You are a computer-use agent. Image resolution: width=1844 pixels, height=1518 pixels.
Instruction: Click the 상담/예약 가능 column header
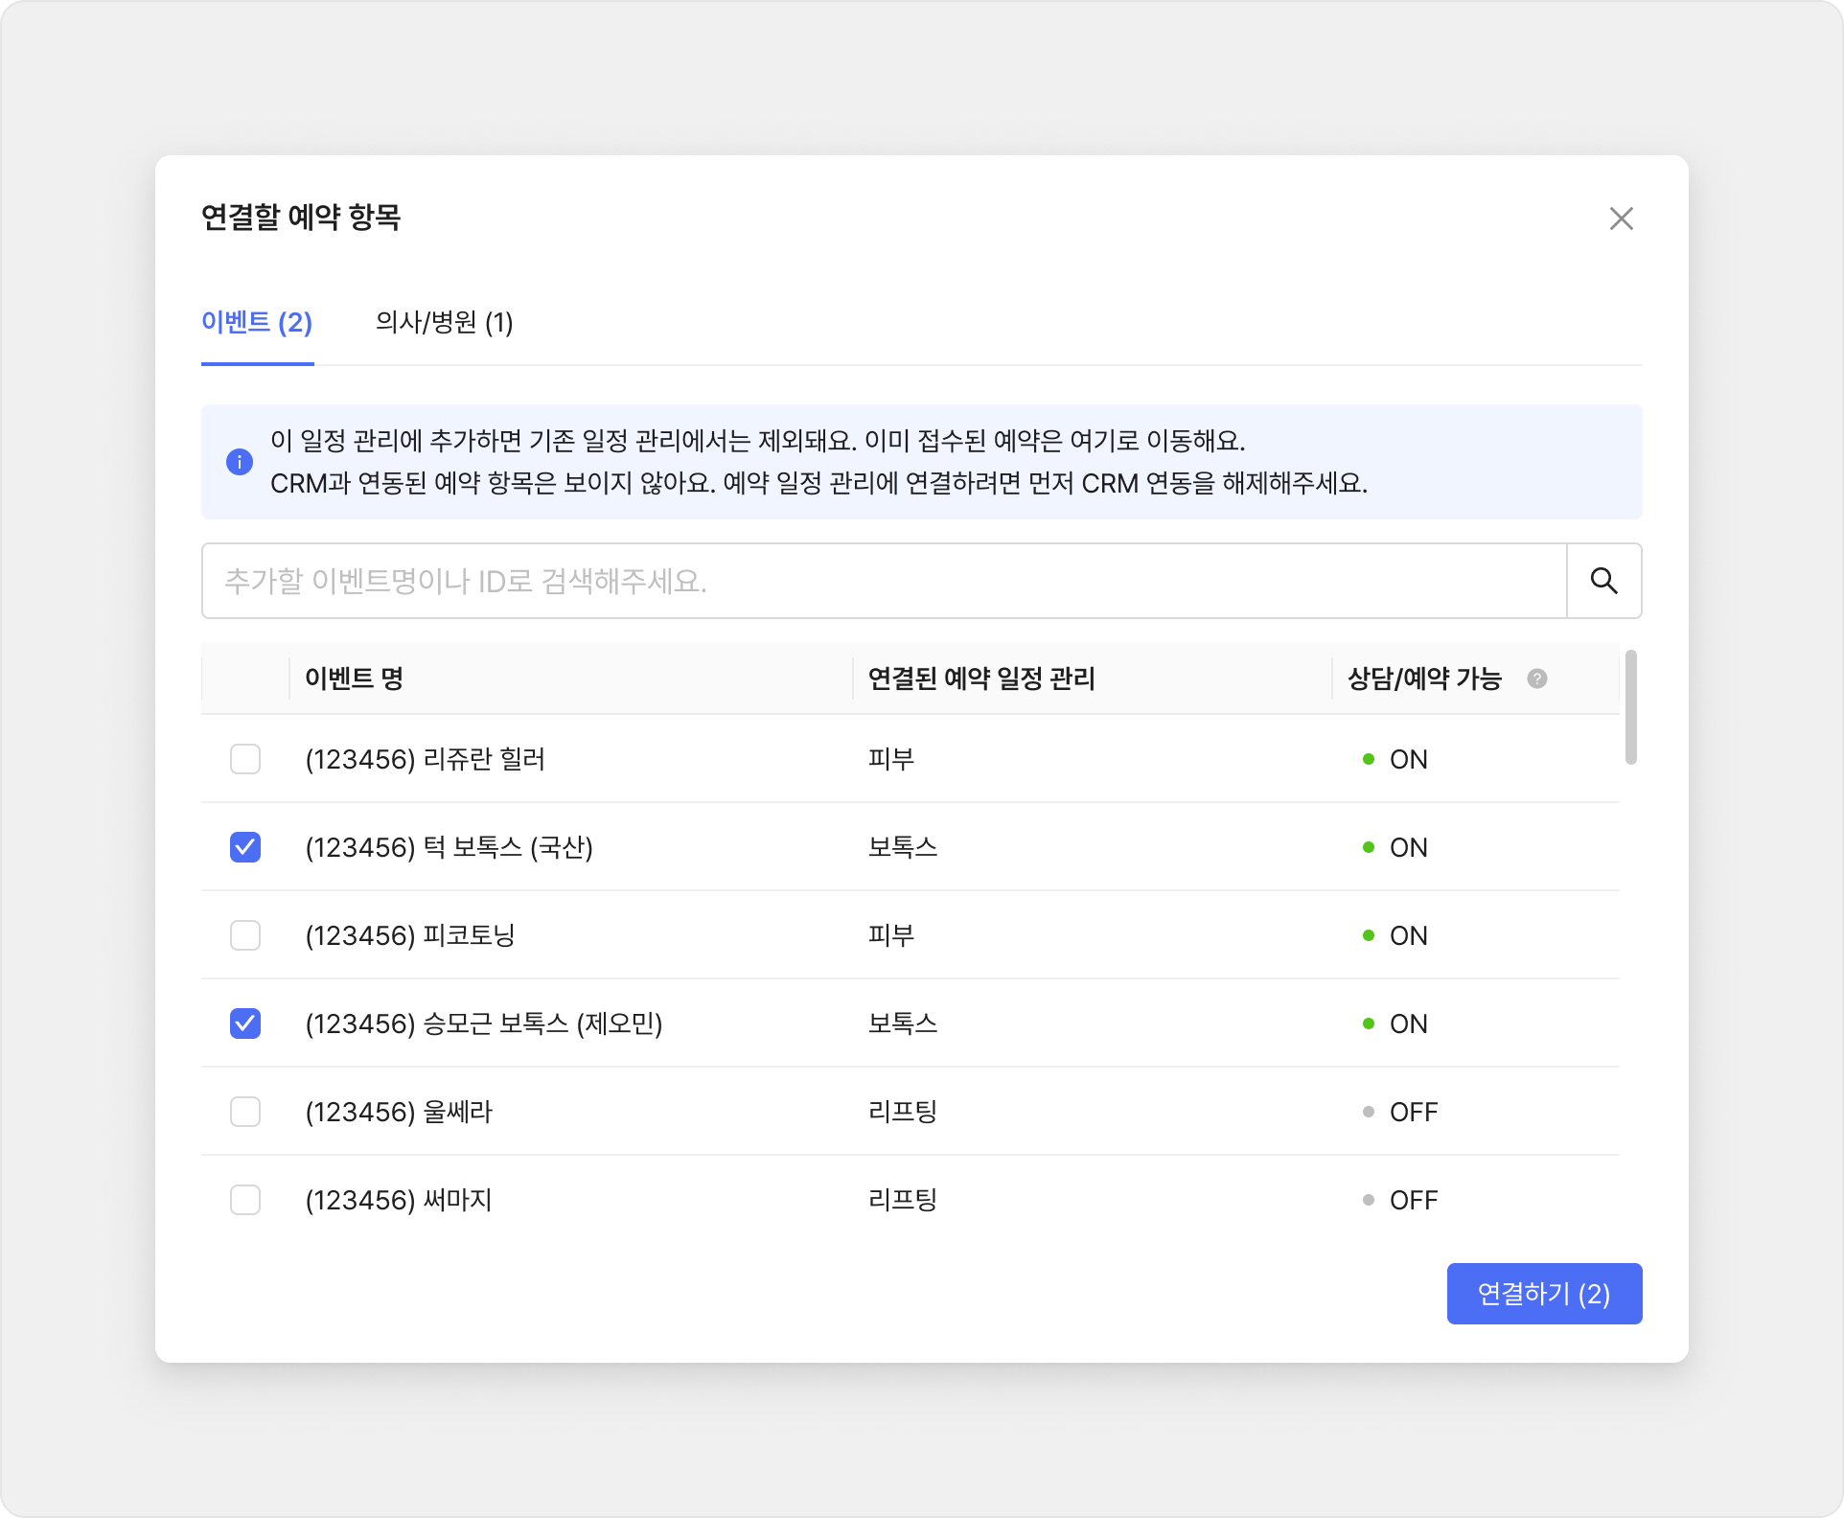(1424, 678)
